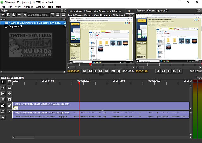
Task: Select the Slip tool
Action: point(3,94)
